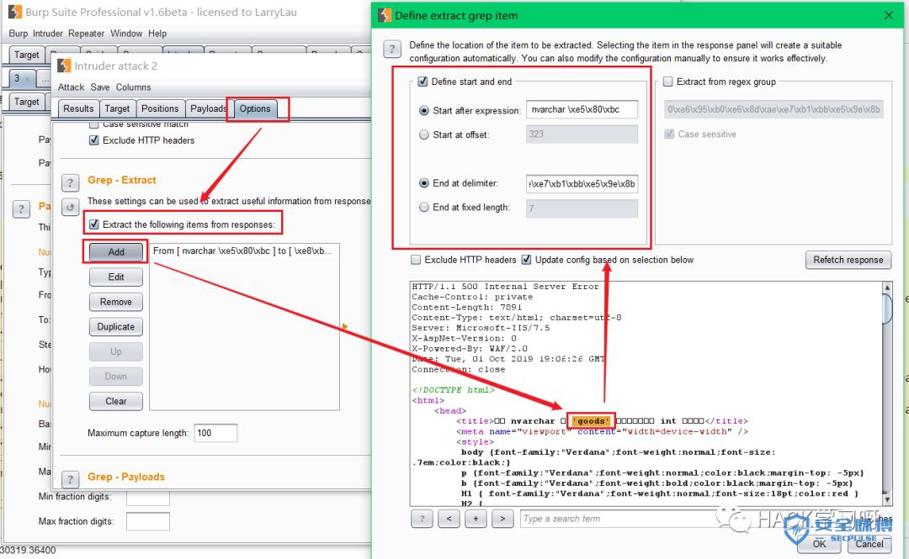Viewport: 909px width, 559px height.
Task: Click Remove button for grep extract items
Action: (116, 302)
